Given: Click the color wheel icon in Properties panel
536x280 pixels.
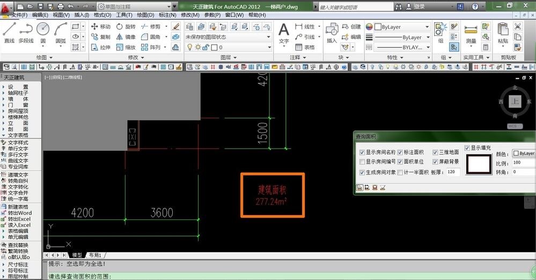Looking at the screenshot, I should point(369,27).
